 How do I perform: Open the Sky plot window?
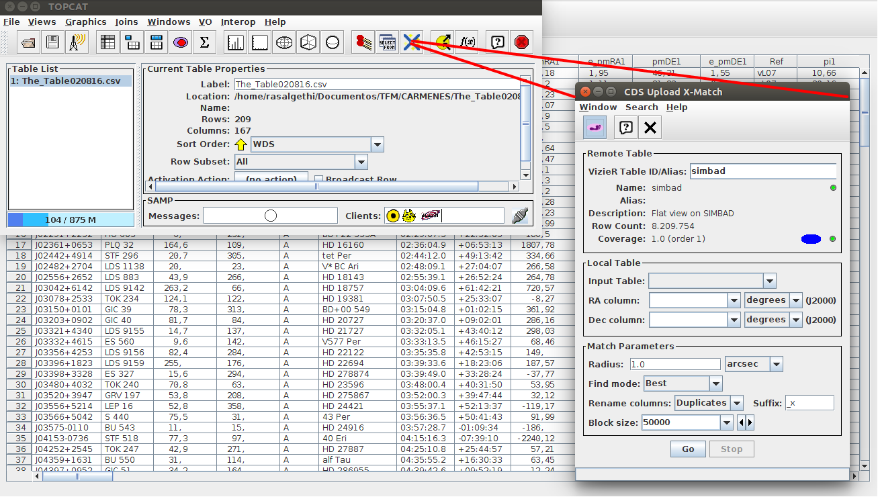pyautogui.click(x=285, y=42)
